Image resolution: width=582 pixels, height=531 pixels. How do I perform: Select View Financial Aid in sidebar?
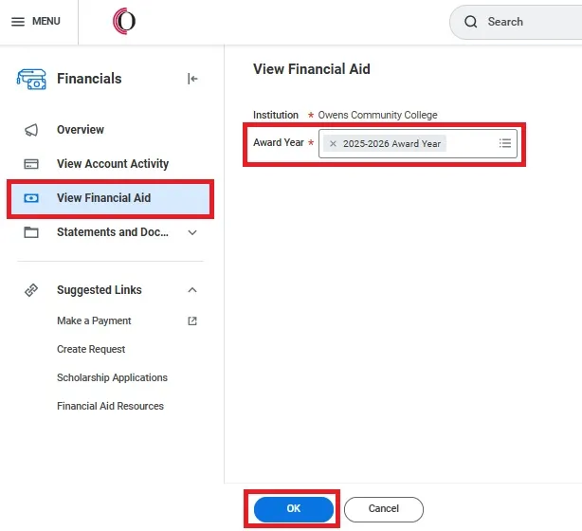110,198
